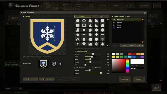The width and height of the screenshot is (167, 94).
Task: Add the five-point star shape
Action: coord(78,35)
